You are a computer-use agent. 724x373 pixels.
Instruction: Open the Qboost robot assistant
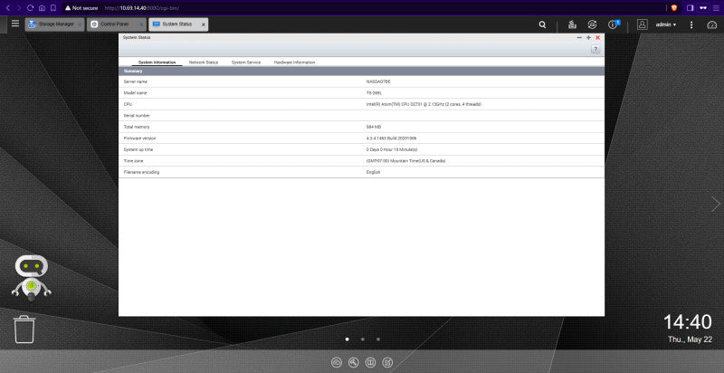(31, 277)
